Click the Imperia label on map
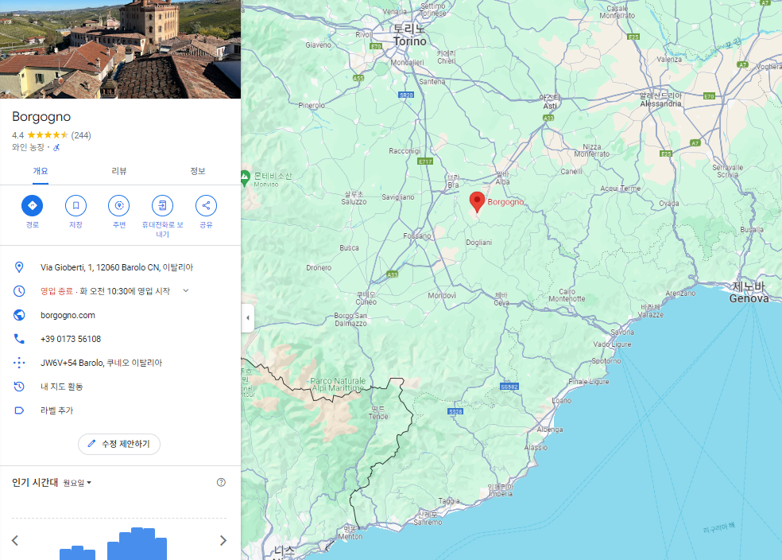Viewport: 782px width, 560px height. tap(500, 490)
